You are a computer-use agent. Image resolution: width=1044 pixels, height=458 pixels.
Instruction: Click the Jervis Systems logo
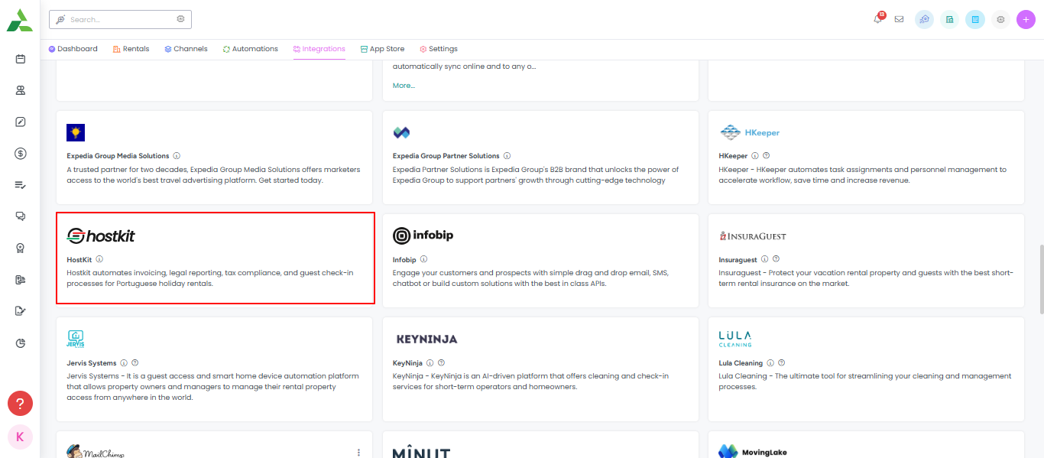click(x=76, y=339)
